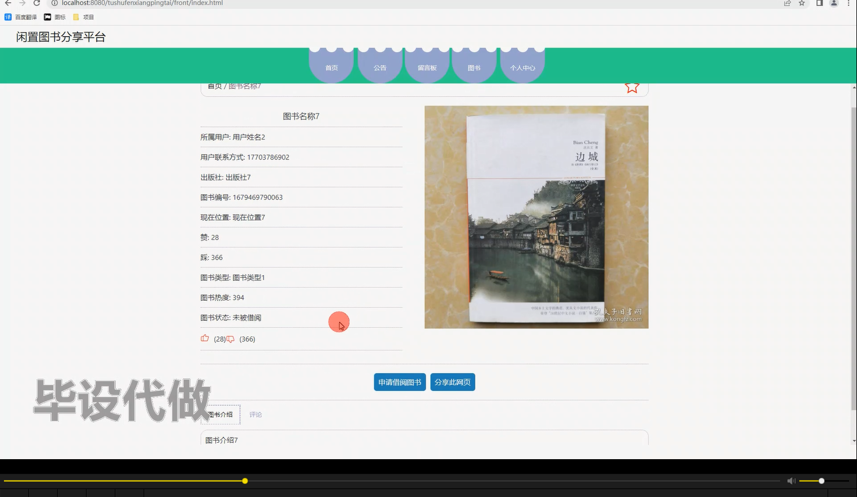Click the yellow video progress slider

244,481
